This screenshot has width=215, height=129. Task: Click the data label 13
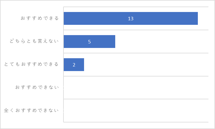[131, 19]
